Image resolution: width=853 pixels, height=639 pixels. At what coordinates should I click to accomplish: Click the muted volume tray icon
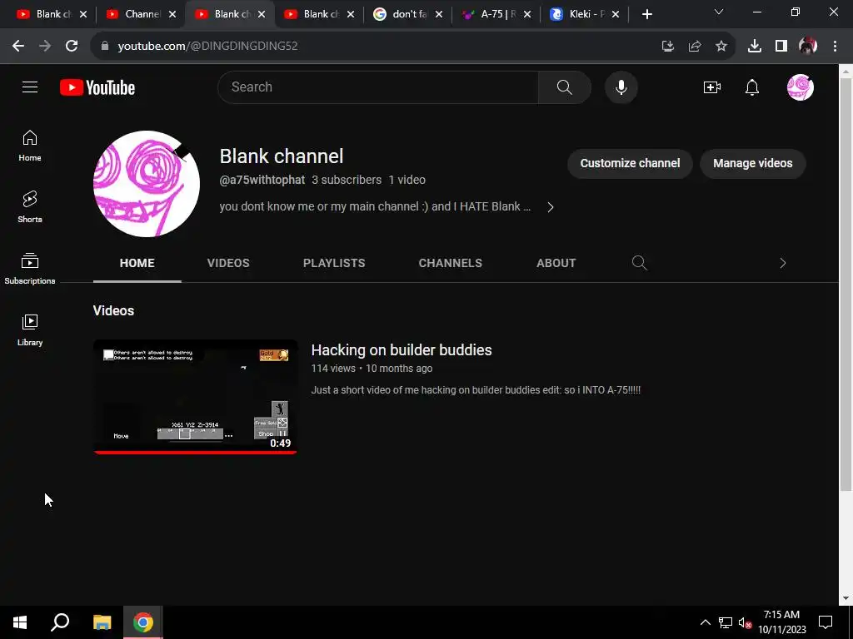point(745,622)
